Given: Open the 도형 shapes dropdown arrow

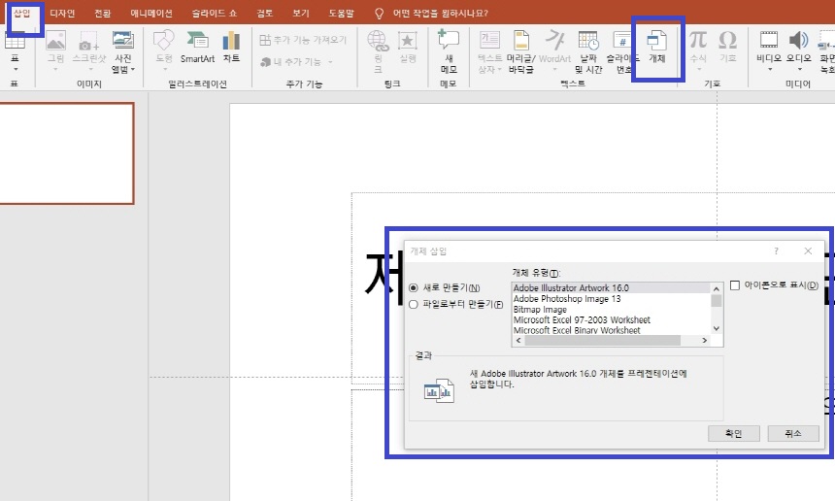Looking at the screenshot, I should [x=164, y=69].
